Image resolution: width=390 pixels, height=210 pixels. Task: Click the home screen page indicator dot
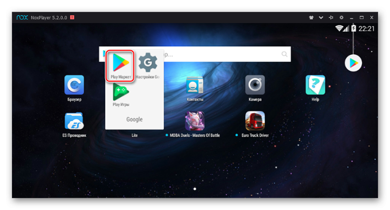[195, 189]
